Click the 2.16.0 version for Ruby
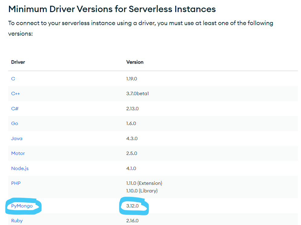The width and height of the screenshot is (301, 225). (x=132, y=221)
